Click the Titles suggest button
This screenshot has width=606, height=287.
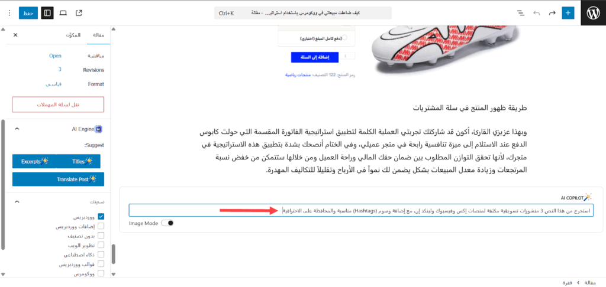(x=82, y=161)
